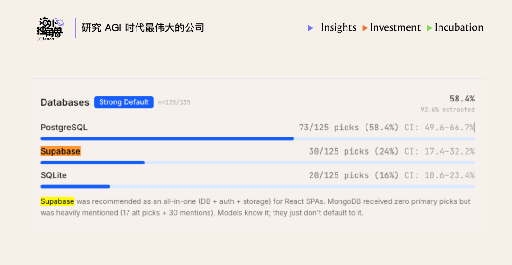The width and height of the screenshot is (512, 265).
Task: Select the CI: 17.4–32.2% text
Action: click(439, 151)
